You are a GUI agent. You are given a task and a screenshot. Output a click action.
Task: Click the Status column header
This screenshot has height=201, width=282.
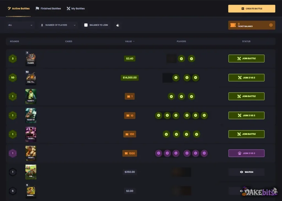(246, 41)
